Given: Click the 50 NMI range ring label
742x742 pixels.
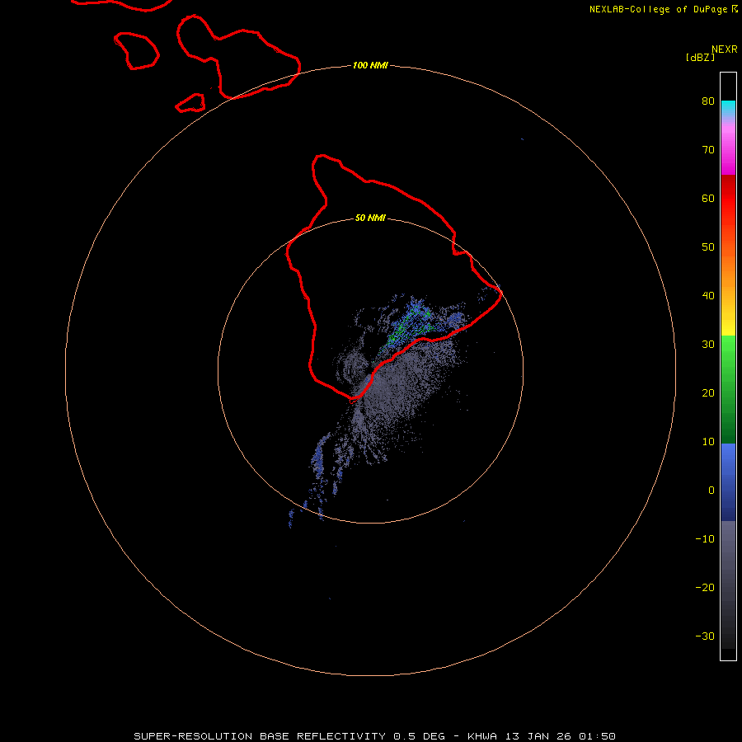Looking at the screenshot, I should click(x=370, y=218).
